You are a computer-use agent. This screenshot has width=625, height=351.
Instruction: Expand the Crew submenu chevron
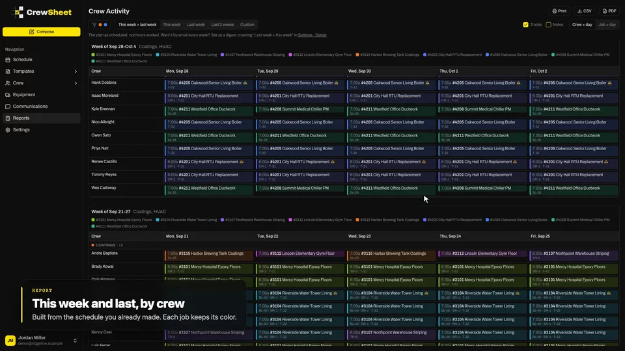click(76, 83)
